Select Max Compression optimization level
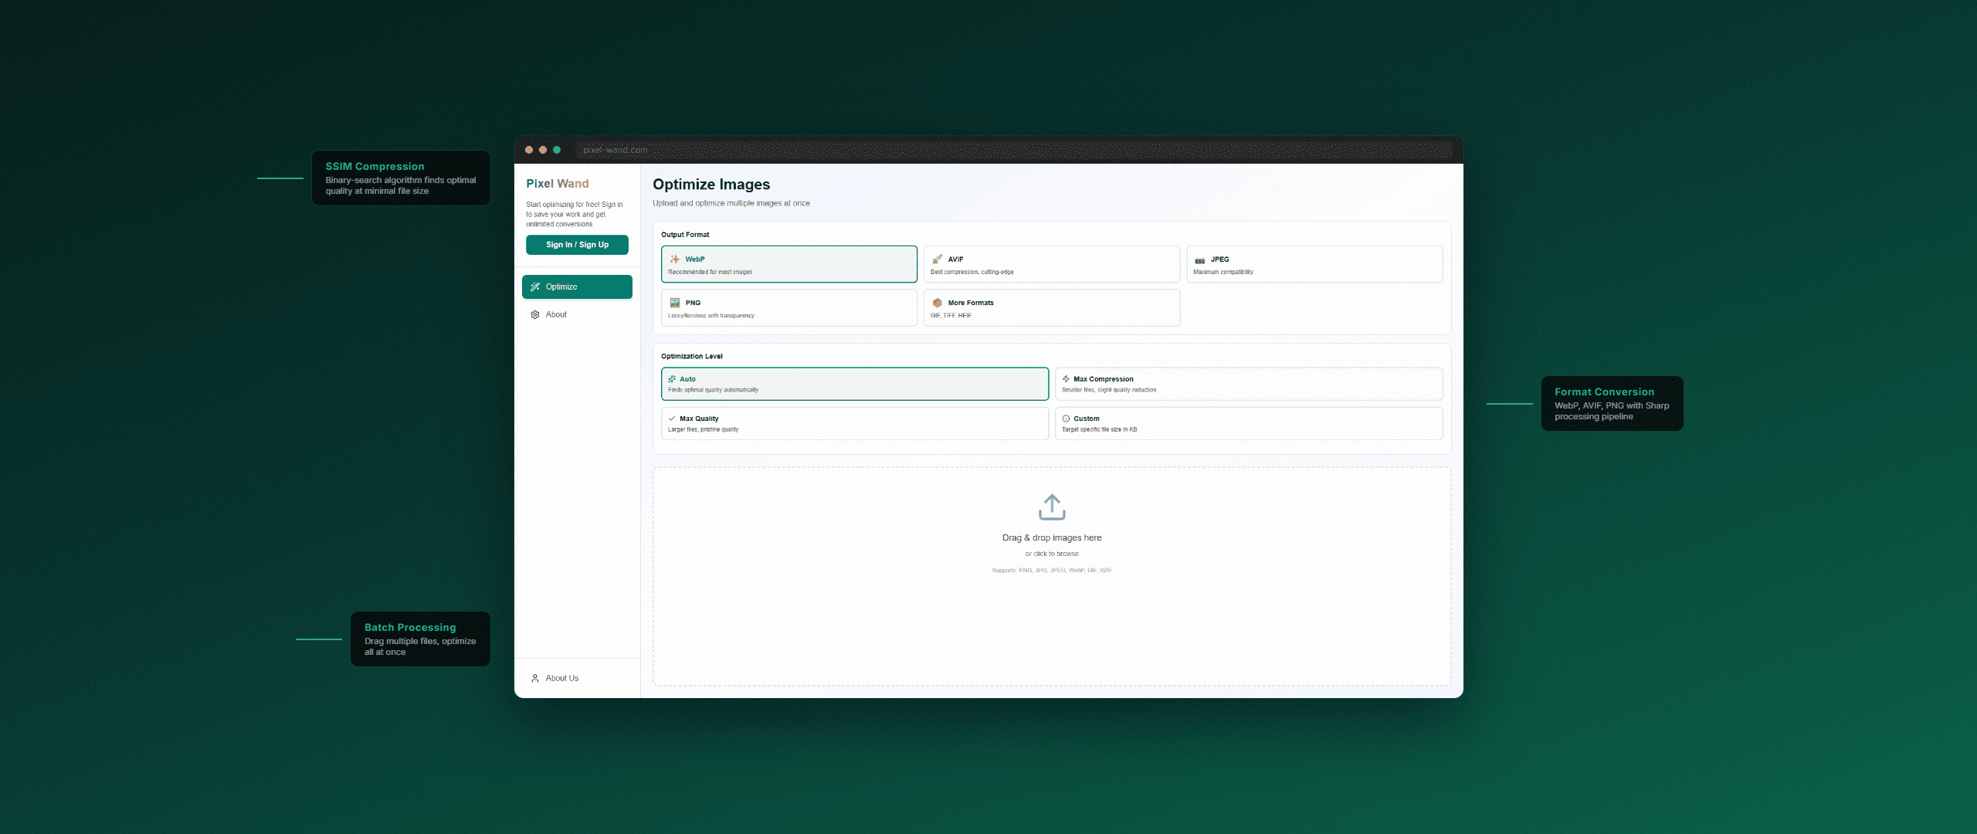This screenshot has width=1977, height=834. coord(1248,384)
